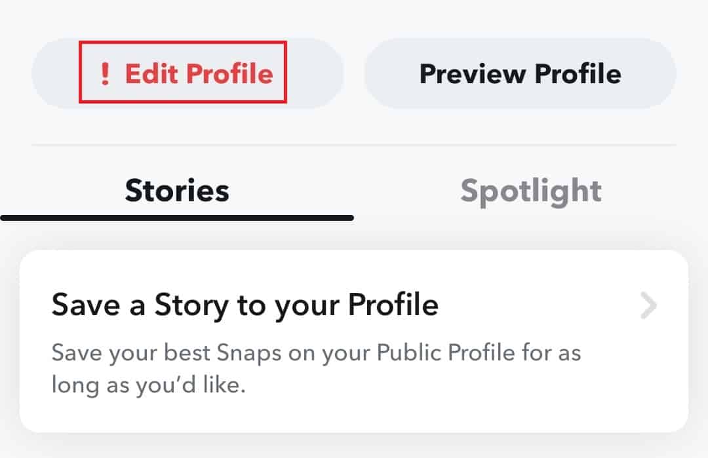Screen dimensions: 708x458
Task: Select the bold Stories label
Action: coord(177,191)
